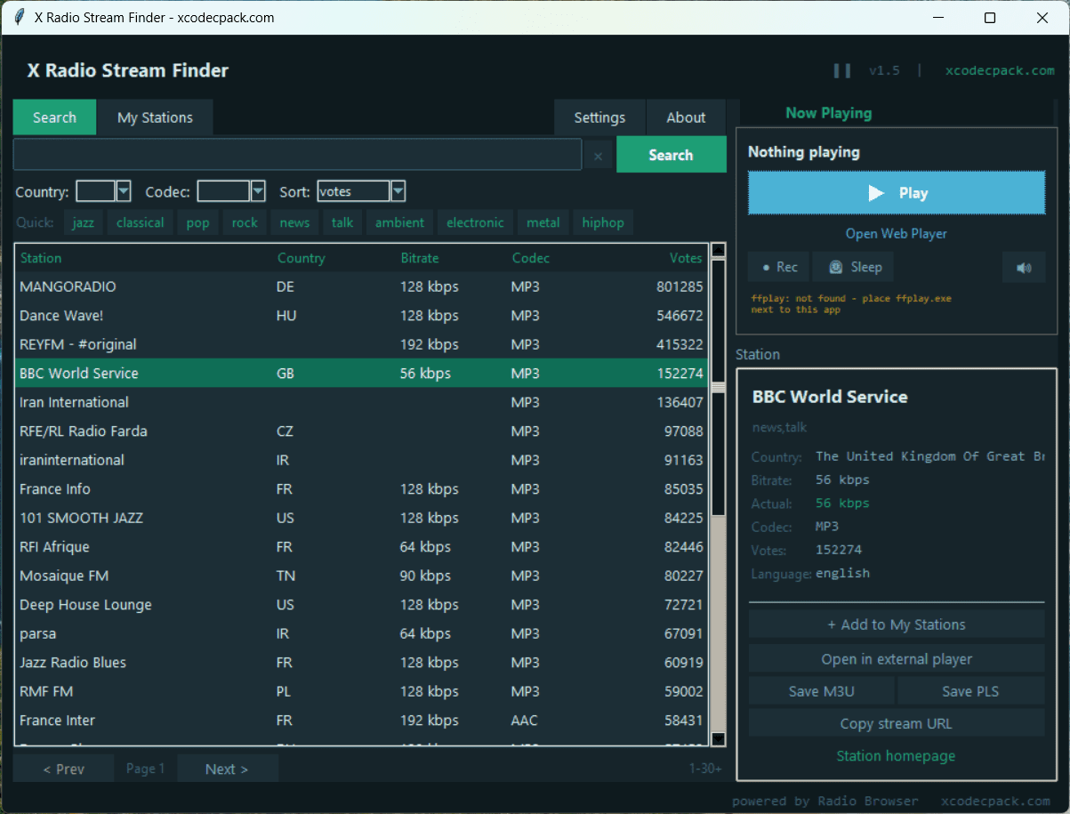The width and height of the screenshot is (1070, 814).
Task: Click the xcodecpack.com header link
Action: [x=1000, y=70]
